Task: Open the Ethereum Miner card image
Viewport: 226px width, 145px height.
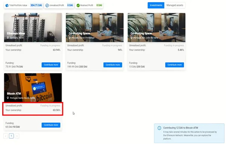Action: point(33,27)
